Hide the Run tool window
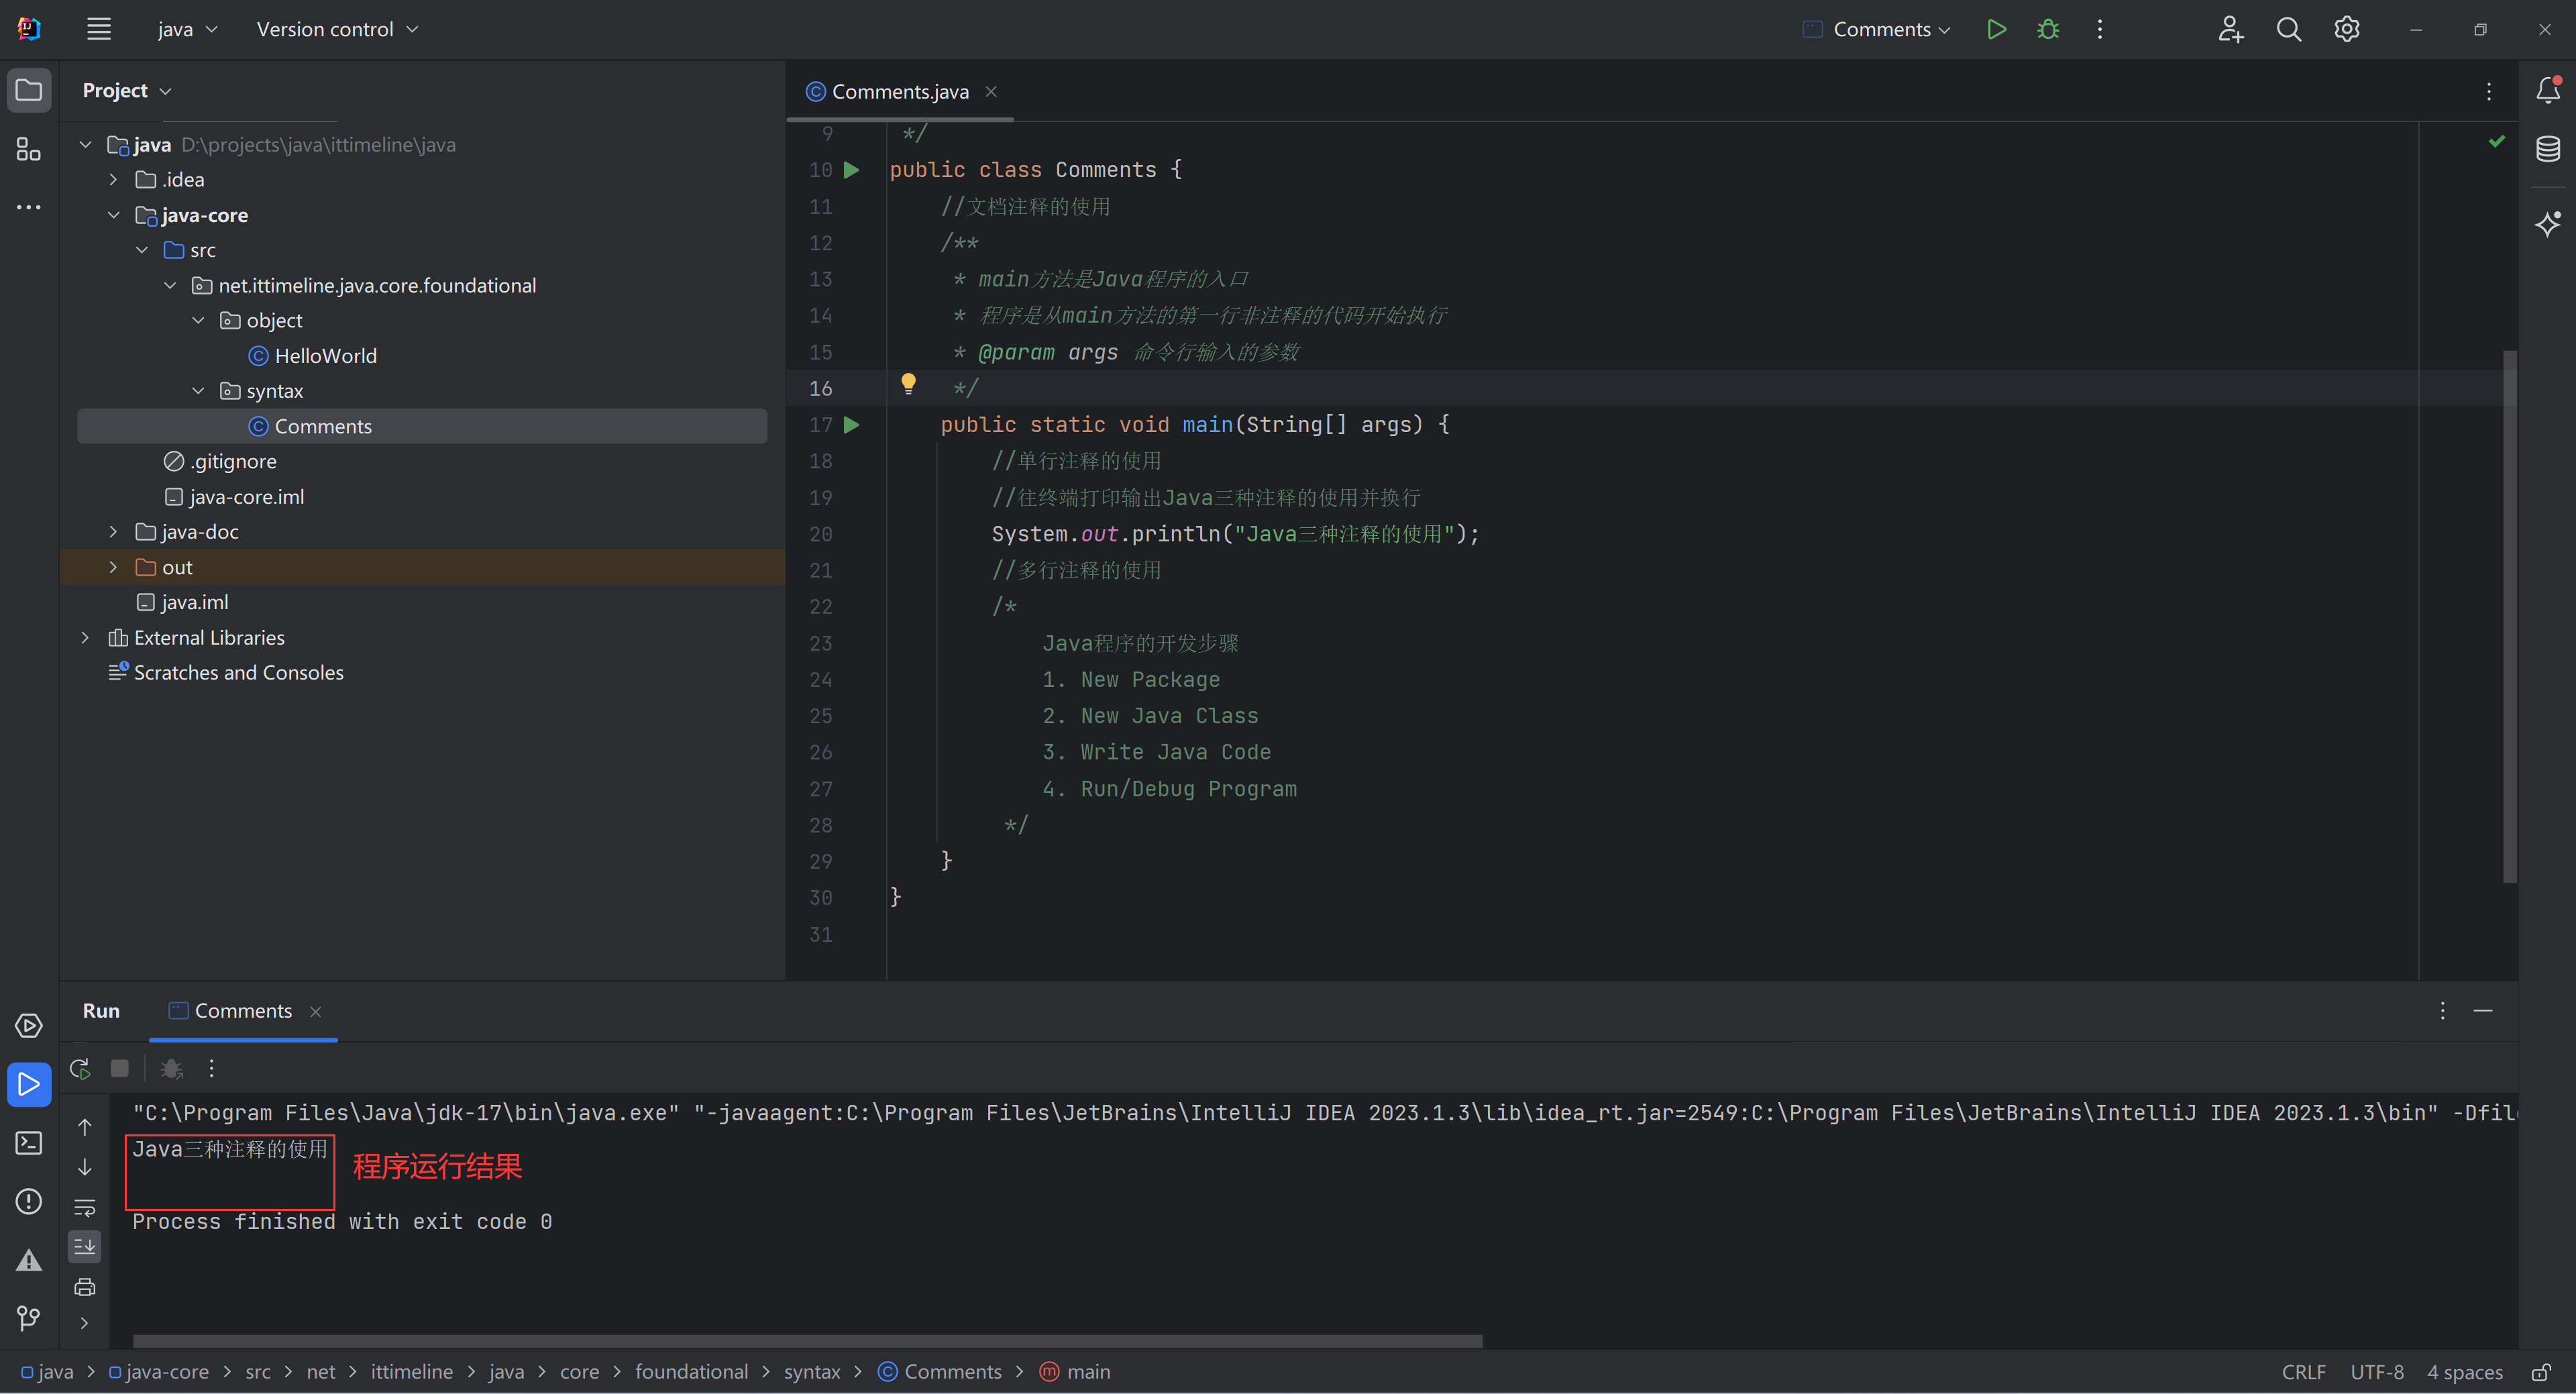 pyautogui.click(x=2483, y=1011)
